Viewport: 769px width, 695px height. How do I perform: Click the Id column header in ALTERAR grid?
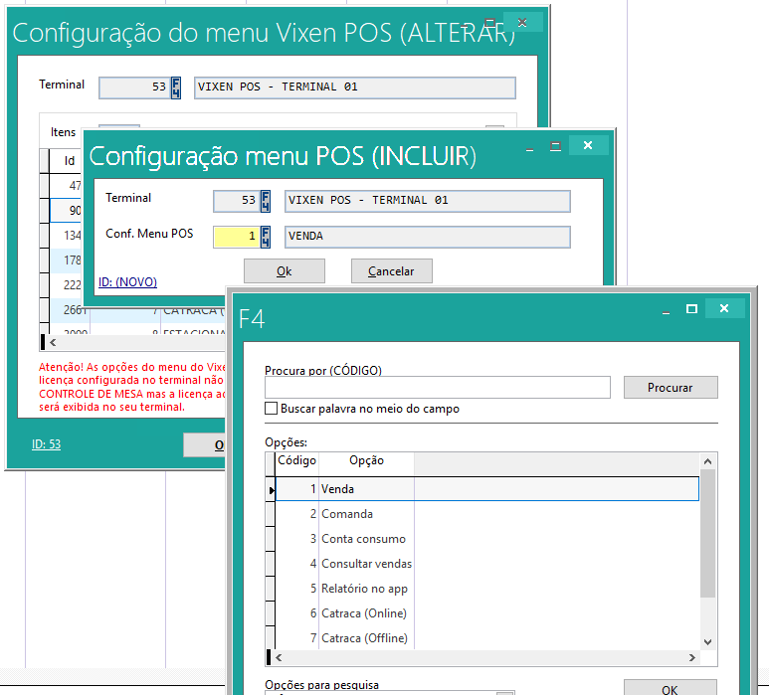coord(66,161)
